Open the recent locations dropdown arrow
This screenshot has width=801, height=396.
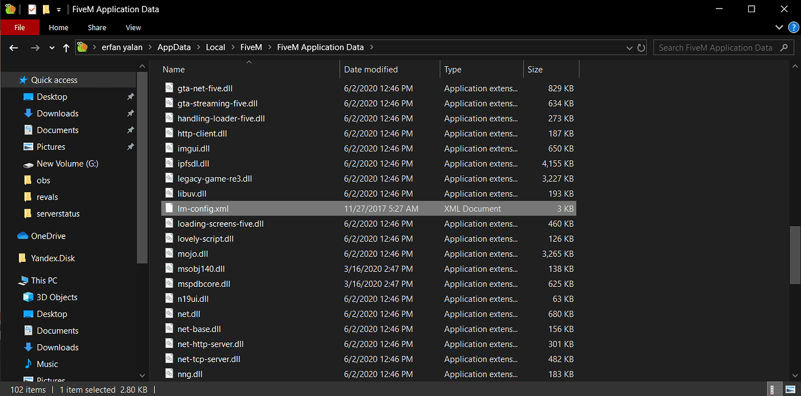51,48
